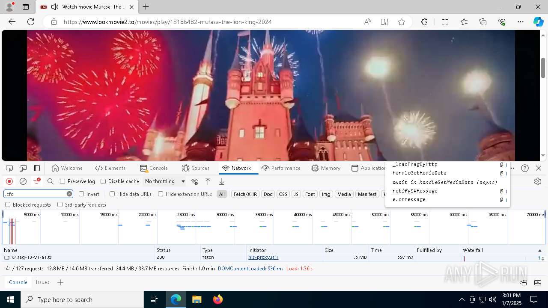Toggle the network filter bar icon
This screenshot has height=308, width=548.
click(x=37, y=181)
